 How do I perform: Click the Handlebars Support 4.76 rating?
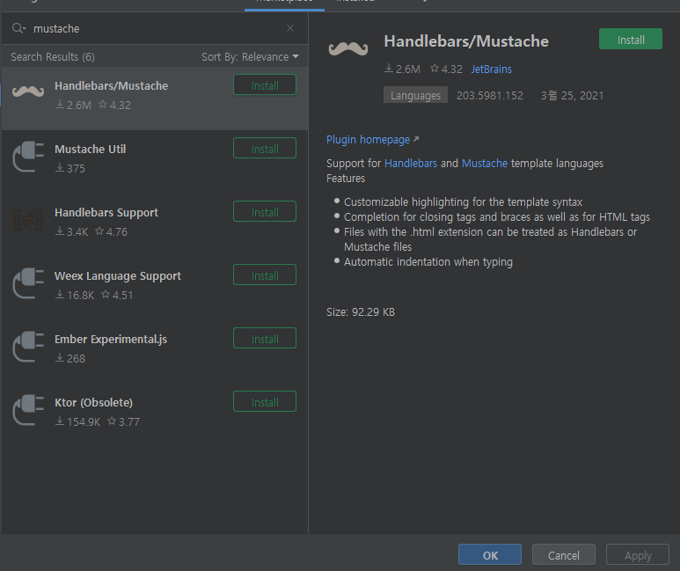(112, 231)
